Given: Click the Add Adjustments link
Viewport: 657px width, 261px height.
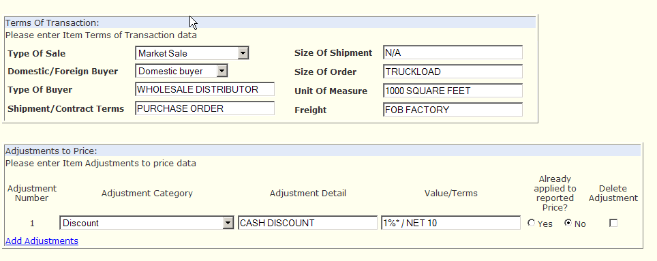Looking at the screenshot, I should (42, 241).
